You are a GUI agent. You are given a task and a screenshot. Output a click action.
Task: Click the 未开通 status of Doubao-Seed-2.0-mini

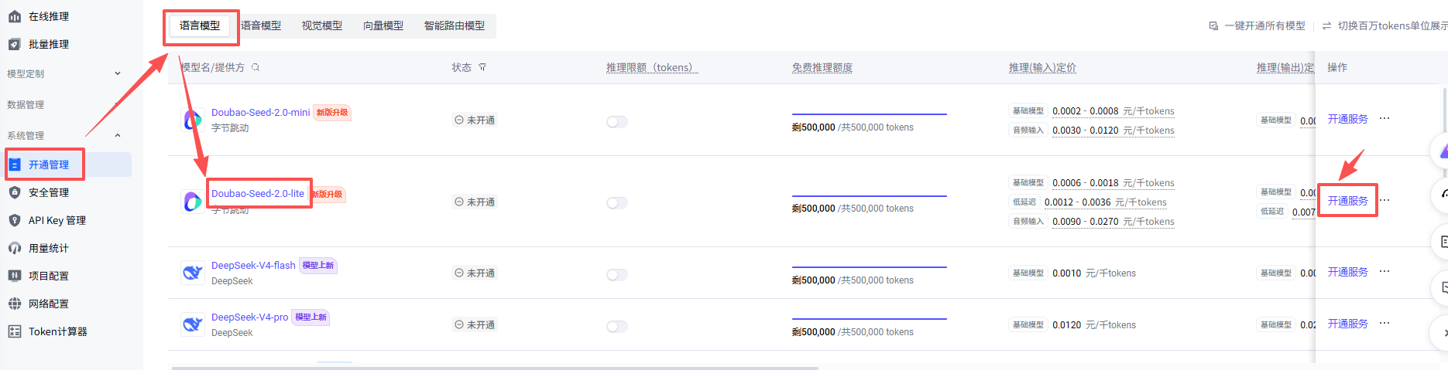pos(475,121)
